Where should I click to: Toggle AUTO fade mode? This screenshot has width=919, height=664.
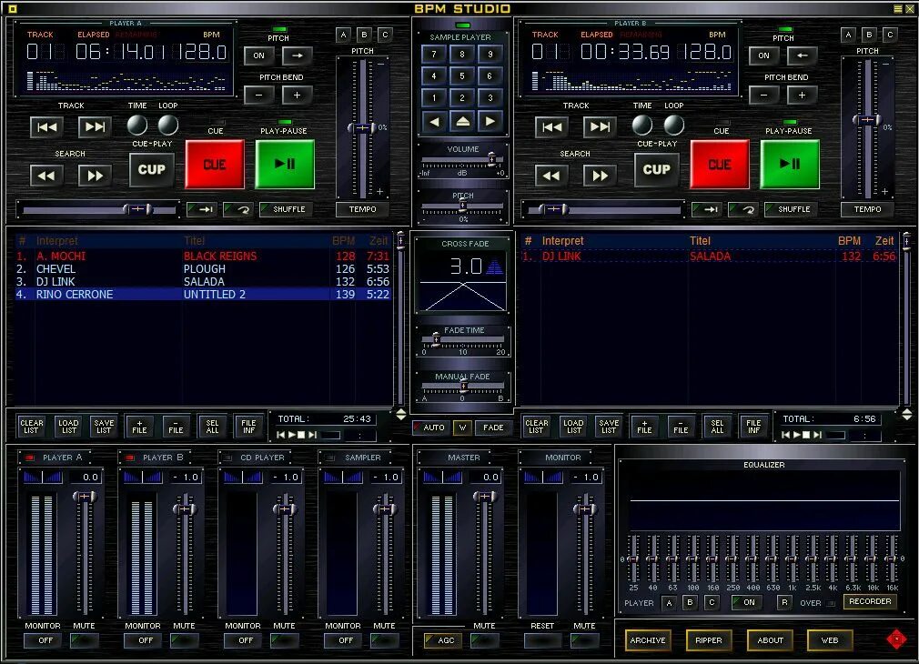click(x=429, y=428)
